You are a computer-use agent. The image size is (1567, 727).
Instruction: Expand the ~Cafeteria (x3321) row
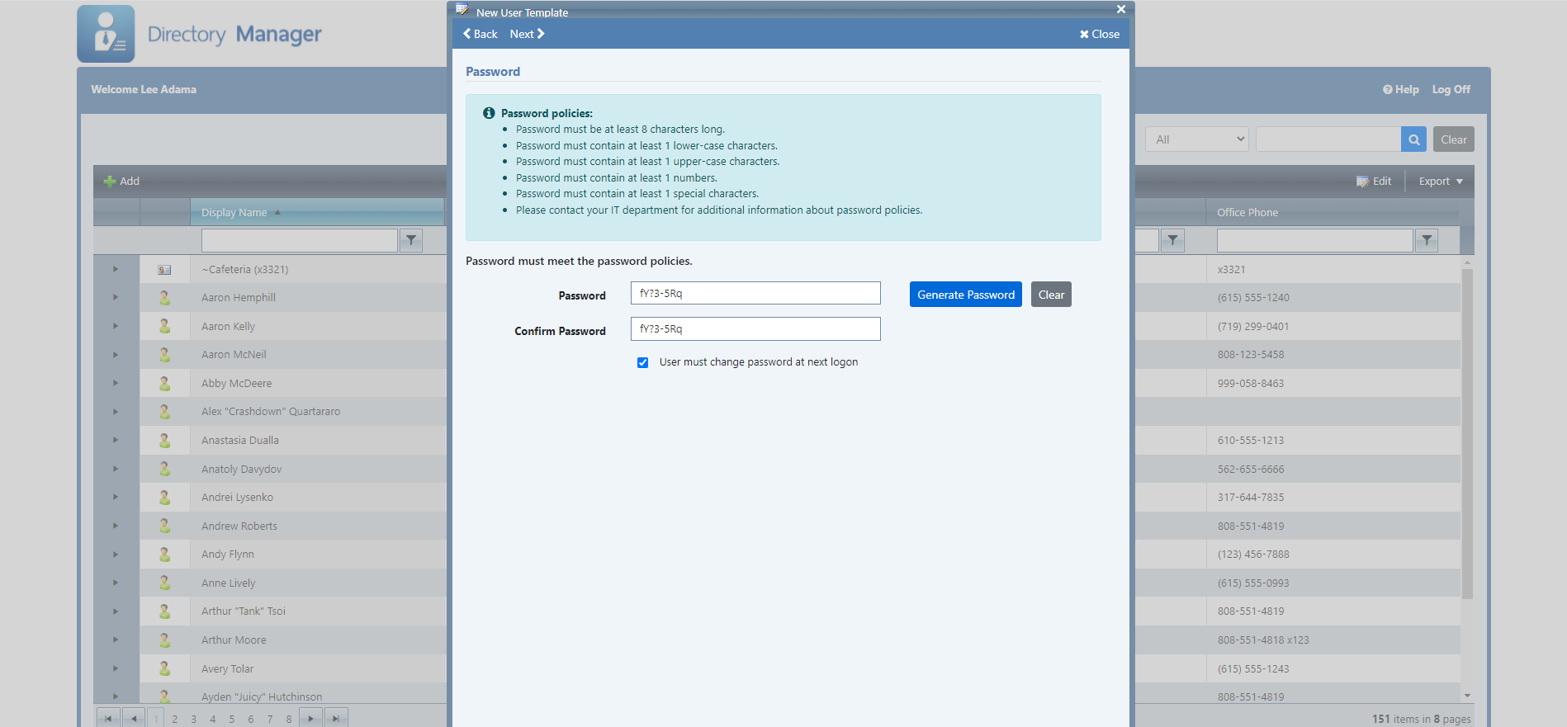[x=116, y=269]
